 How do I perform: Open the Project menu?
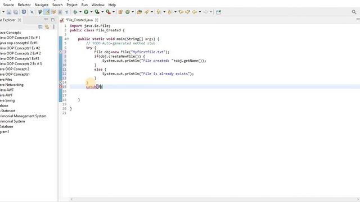click(72, 5)
